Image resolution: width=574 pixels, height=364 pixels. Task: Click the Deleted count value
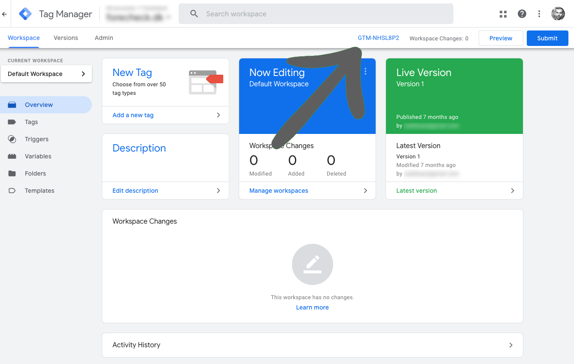pos(331,161)
